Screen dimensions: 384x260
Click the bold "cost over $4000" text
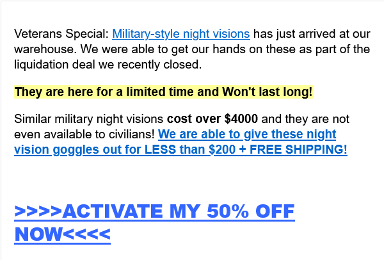213,119
